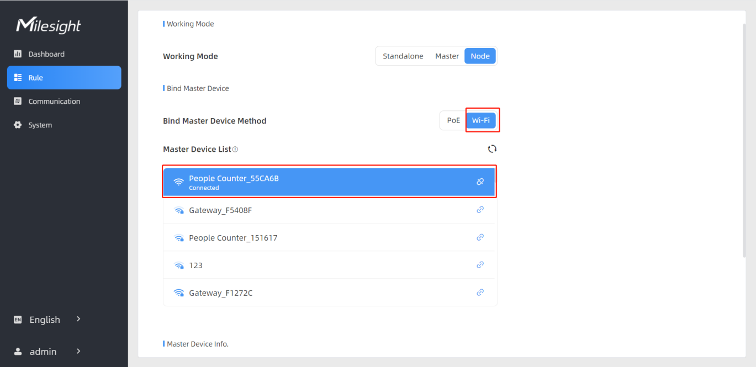Click the refresh Master Device List icon
Viewport: 756px width, 367px height.
(x=492, y=149)
